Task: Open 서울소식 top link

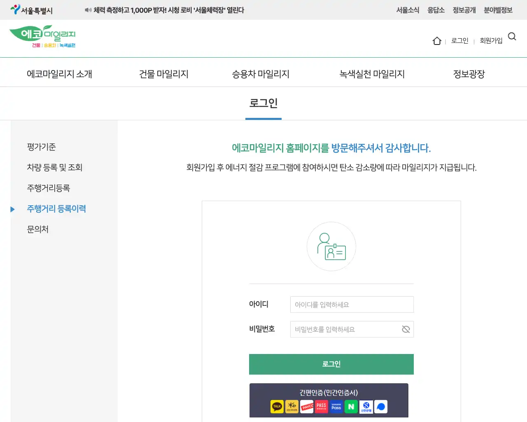Action: (408, 10)
